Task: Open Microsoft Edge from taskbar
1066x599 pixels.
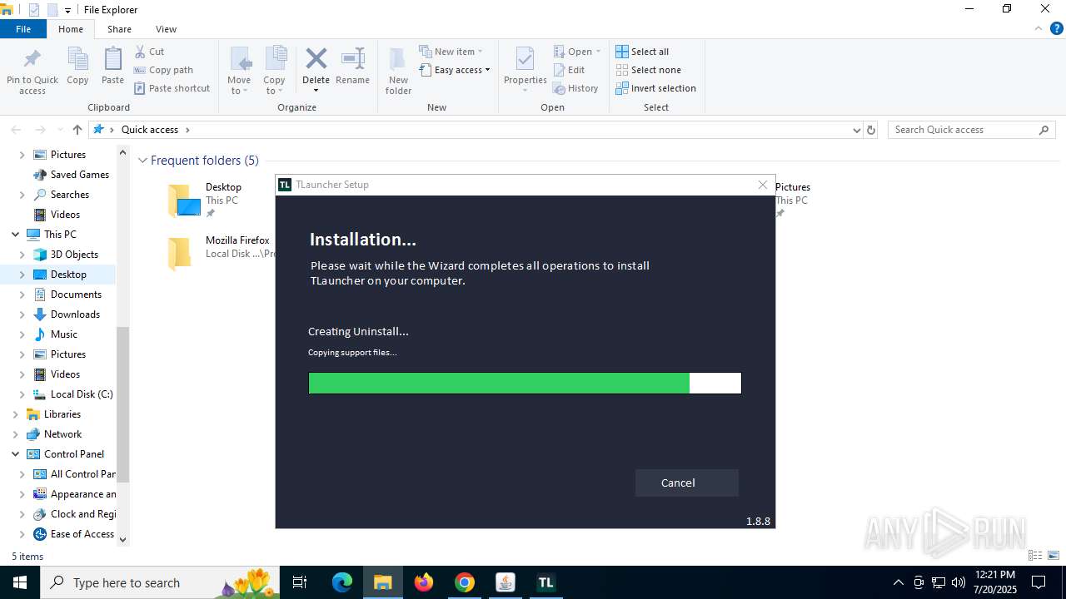Action: click(342, 582)
